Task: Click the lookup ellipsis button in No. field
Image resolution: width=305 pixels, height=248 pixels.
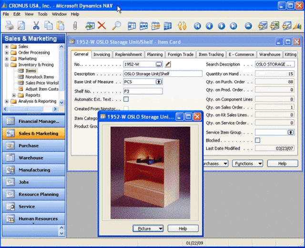Action: click(x=159, y=64)
